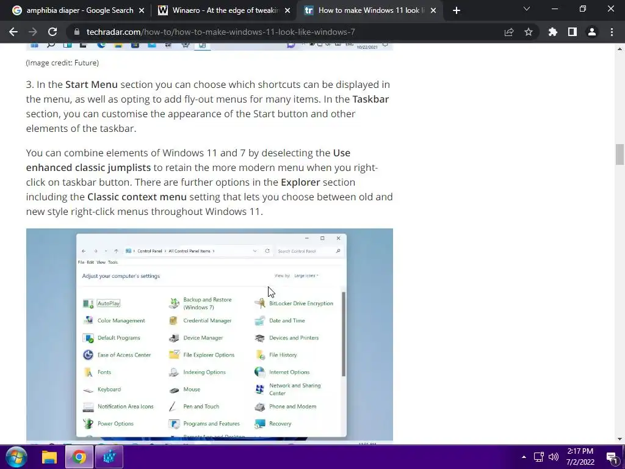Show hidden system tray icons
The image size is (625, 469).
pos(524,457)
